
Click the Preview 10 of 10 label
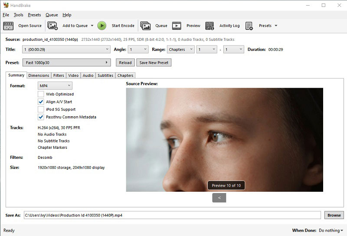tap(226, 186)
